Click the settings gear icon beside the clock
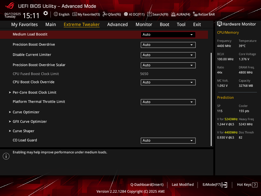 [46, 13]
